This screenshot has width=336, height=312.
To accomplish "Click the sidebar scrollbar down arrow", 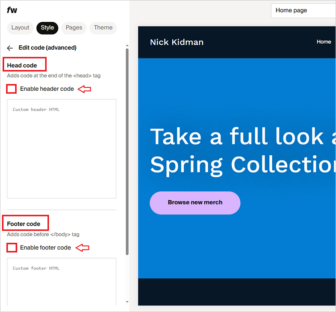I will click(x=127, y=302).
